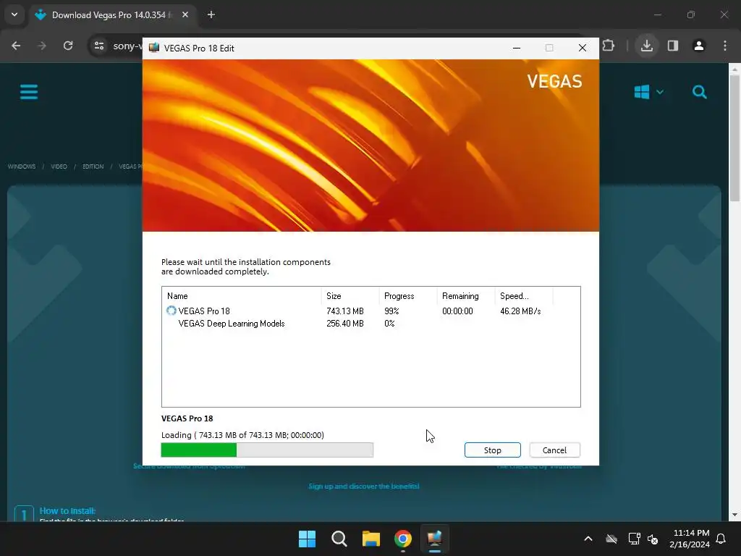This screenshot has width=741, height=556.
Task: Click the scrollbar down arrow
Action: coord(734,515)
